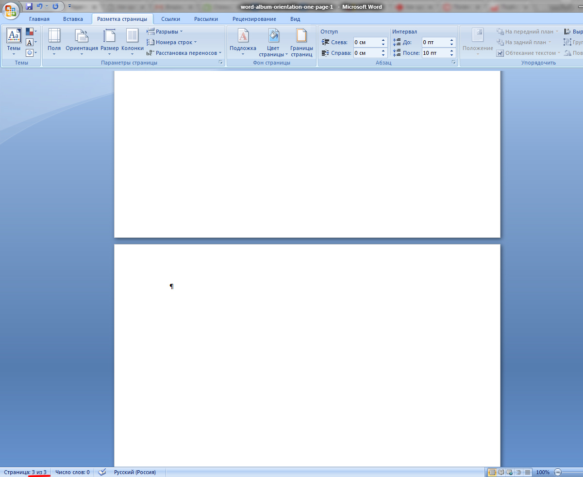Viewport: 583px width, 477px height.
Task: Redo the last action
Action: click(x=55, y=6)
